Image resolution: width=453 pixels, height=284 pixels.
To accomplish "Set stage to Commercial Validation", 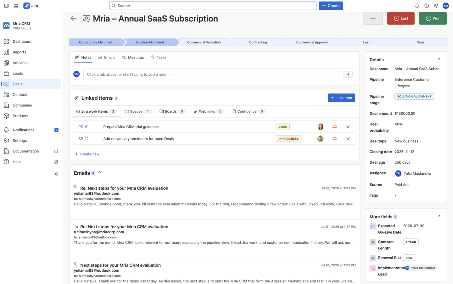I will [x=204, y=42].
